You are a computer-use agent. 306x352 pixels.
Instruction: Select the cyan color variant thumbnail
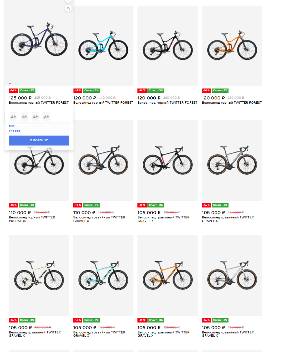(x=46, y=117)
